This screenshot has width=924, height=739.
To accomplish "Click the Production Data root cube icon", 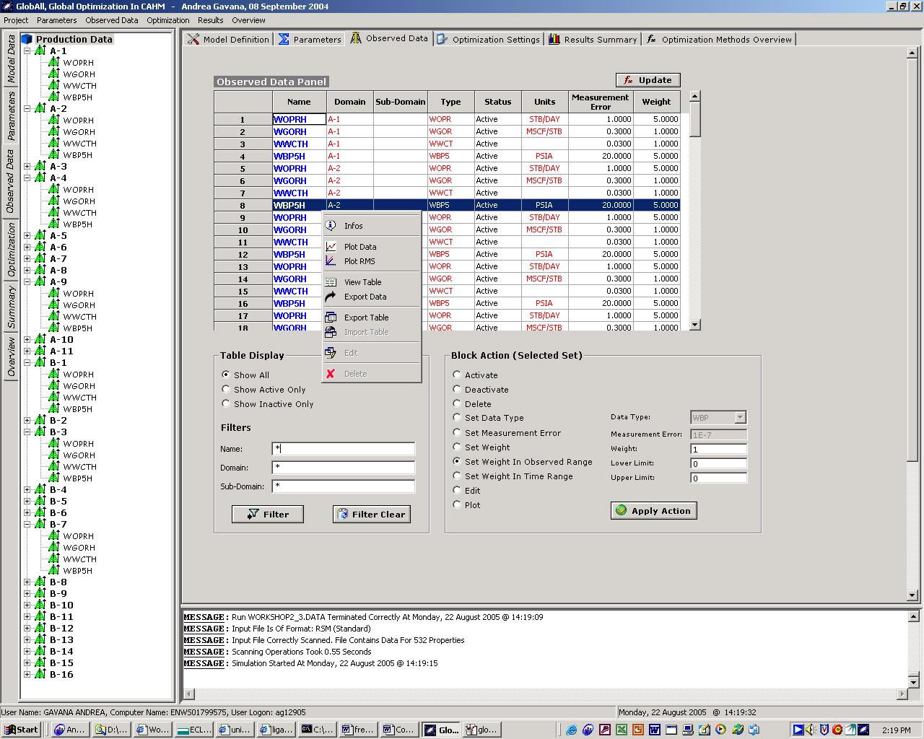I will pos(27,39).
